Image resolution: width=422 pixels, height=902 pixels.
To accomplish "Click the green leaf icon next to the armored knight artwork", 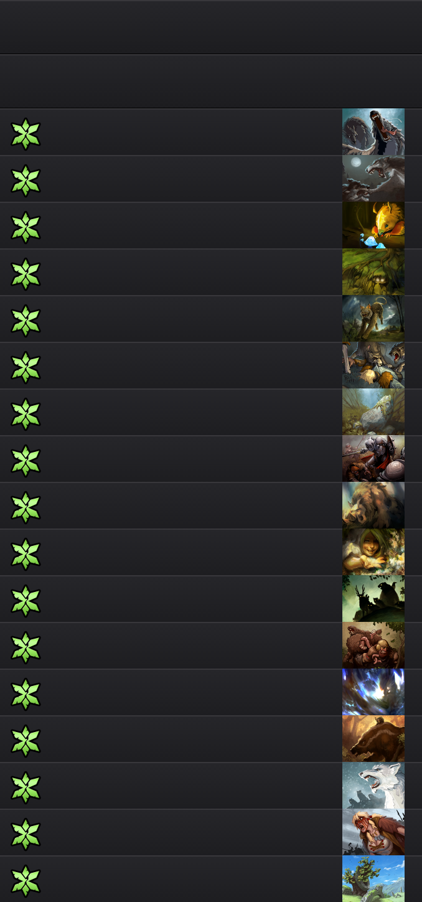I will coord(26,461).
